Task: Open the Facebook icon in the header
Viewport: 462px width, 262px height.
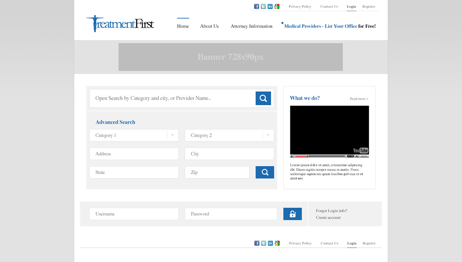Action: coord(256,7)
